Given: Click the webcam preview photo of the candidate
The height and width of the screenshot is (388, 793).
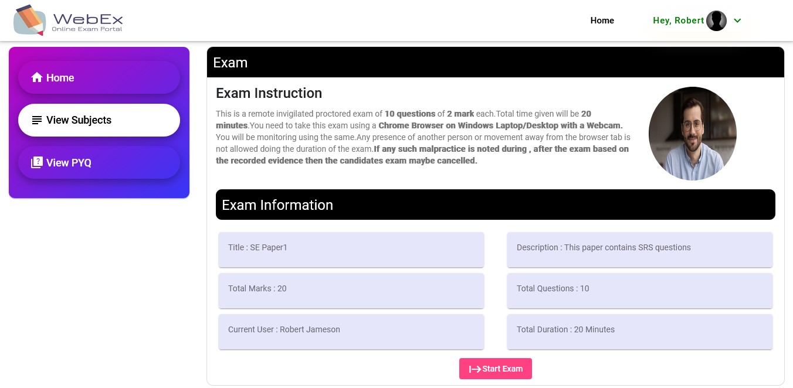Looking at the screenshot, I should (x=693, y=134).
